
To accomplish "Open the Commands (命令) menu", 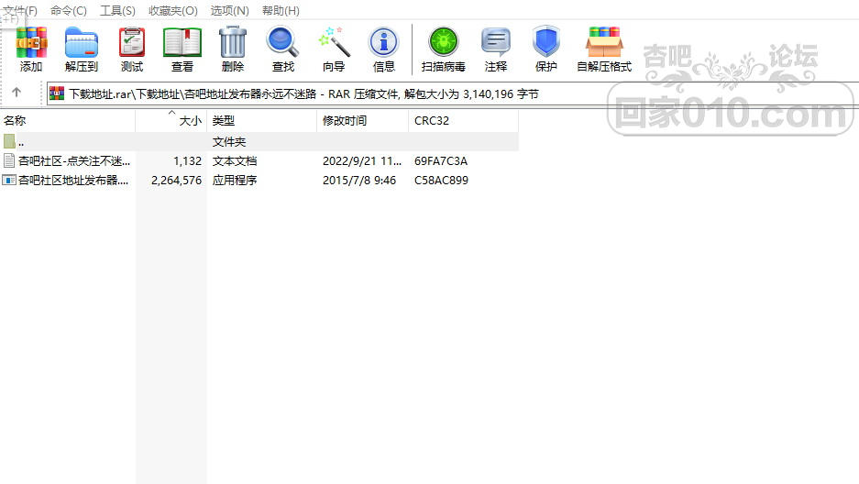I will 69,10.
